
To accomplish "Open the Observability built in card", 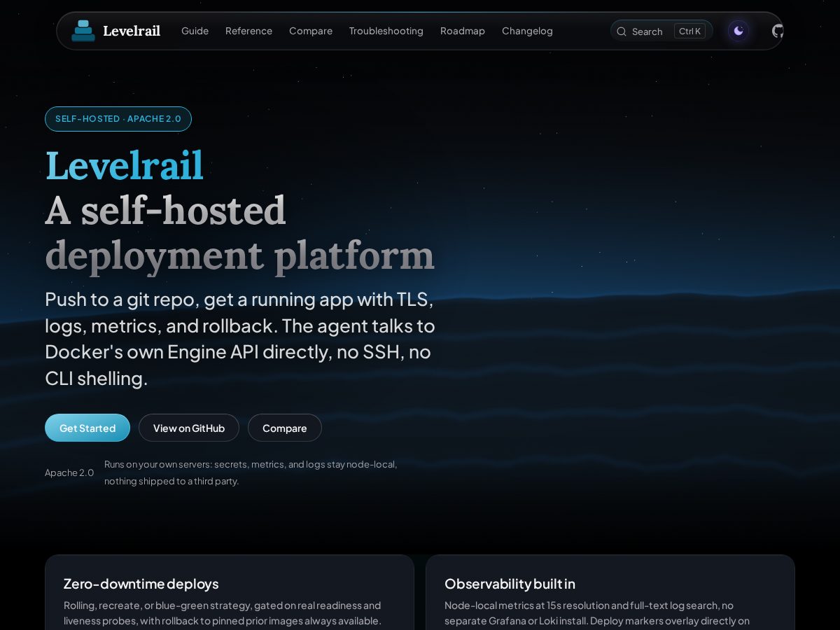I will [x=610, y=592].
